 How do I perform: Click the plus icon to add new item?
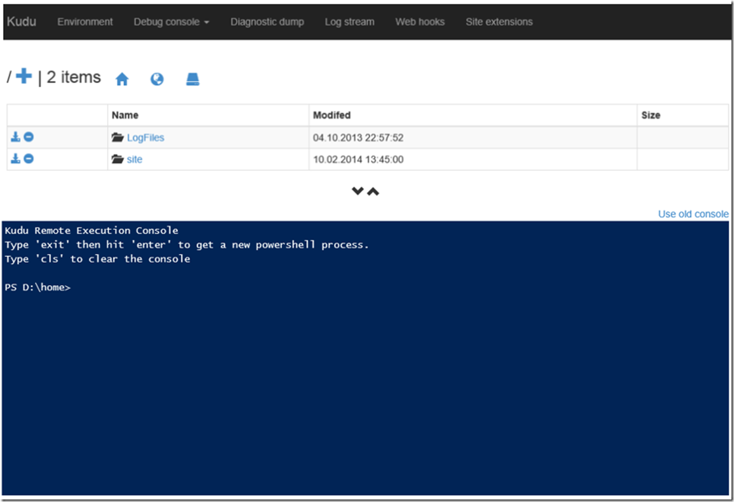24,76
